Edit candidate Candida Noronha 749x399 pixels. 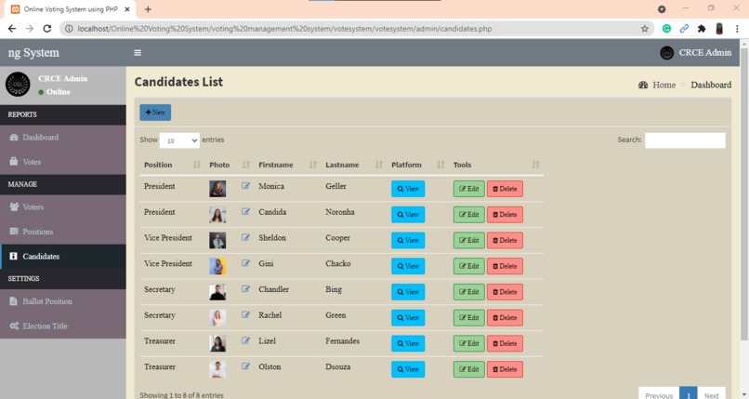(469, 215)
